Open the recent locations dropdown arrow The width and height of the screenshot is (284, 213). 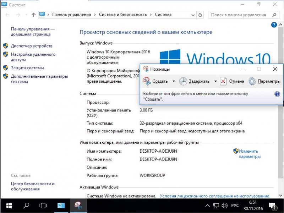pos(26,15)
